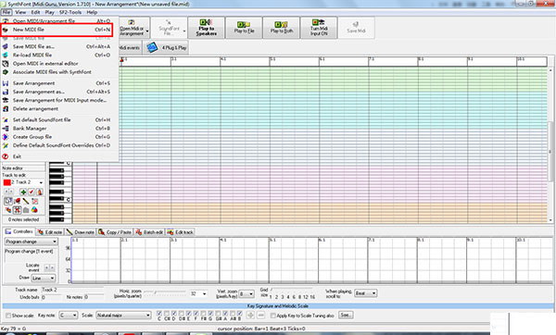Toggle the B note checkbox in the scale

point(240,314)
